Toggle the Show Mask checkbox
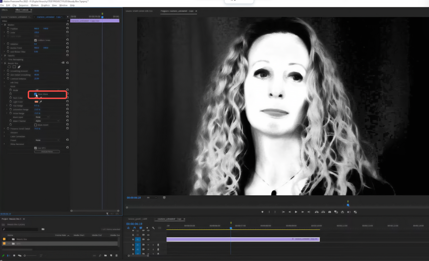The width and height of the screenshot is (429, 261). pos(35,94)
